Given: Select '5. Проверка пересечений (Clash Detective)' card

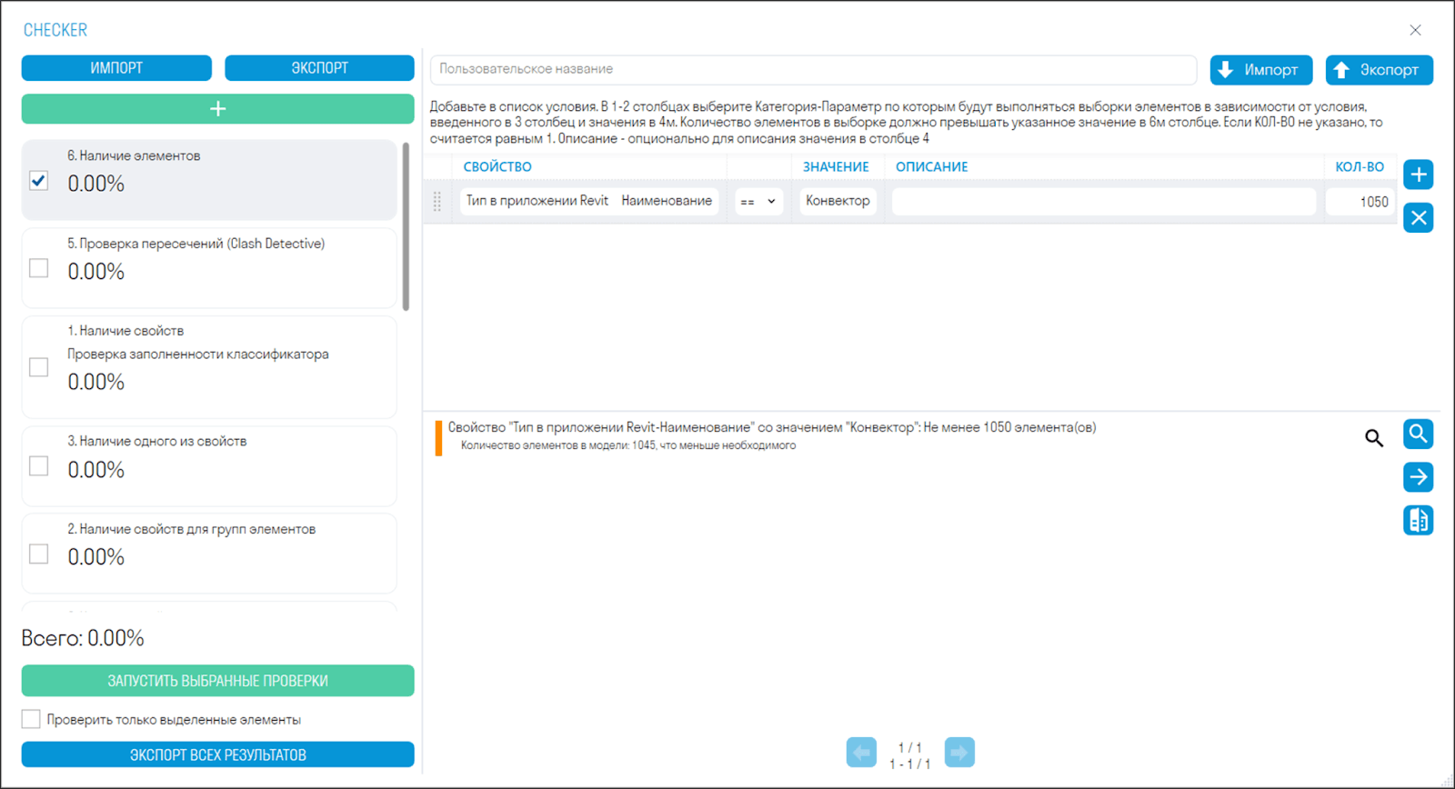Looking at the screenshot, I should (209, 268).
